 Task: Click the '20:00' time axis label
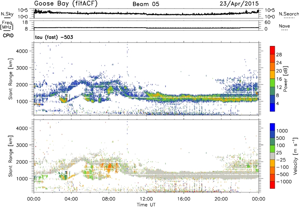click(x=221, y=199)
